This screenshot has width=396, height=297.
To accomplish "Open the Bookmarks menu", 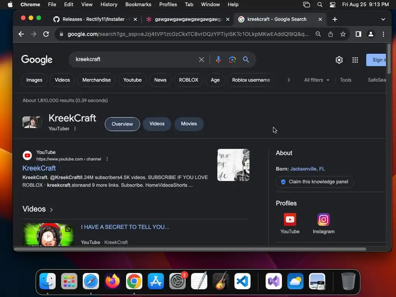I will point(138,5).
